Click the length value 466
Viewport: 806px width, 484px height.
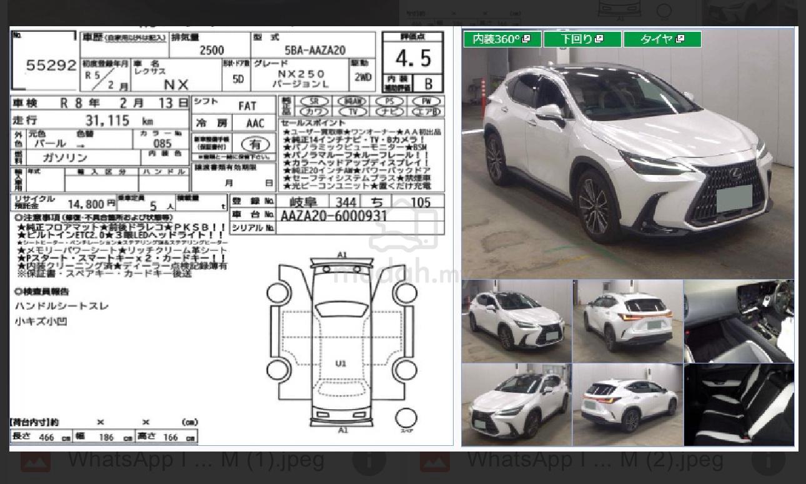point(46,437)
